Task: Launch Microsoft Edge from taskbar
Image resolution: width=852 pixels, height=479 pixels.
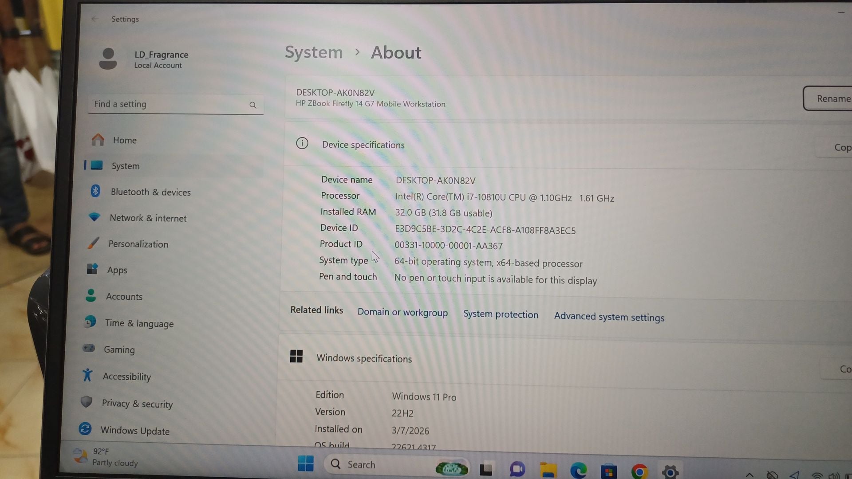Action: point(578,470)
